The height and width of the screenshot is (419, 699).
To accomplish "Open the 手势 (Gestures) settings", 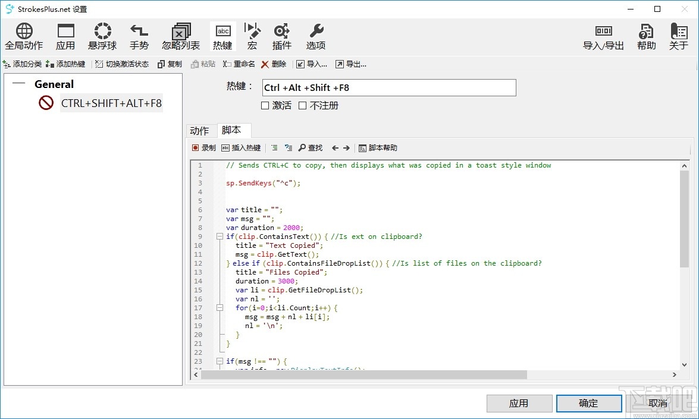I will point(139,36).
